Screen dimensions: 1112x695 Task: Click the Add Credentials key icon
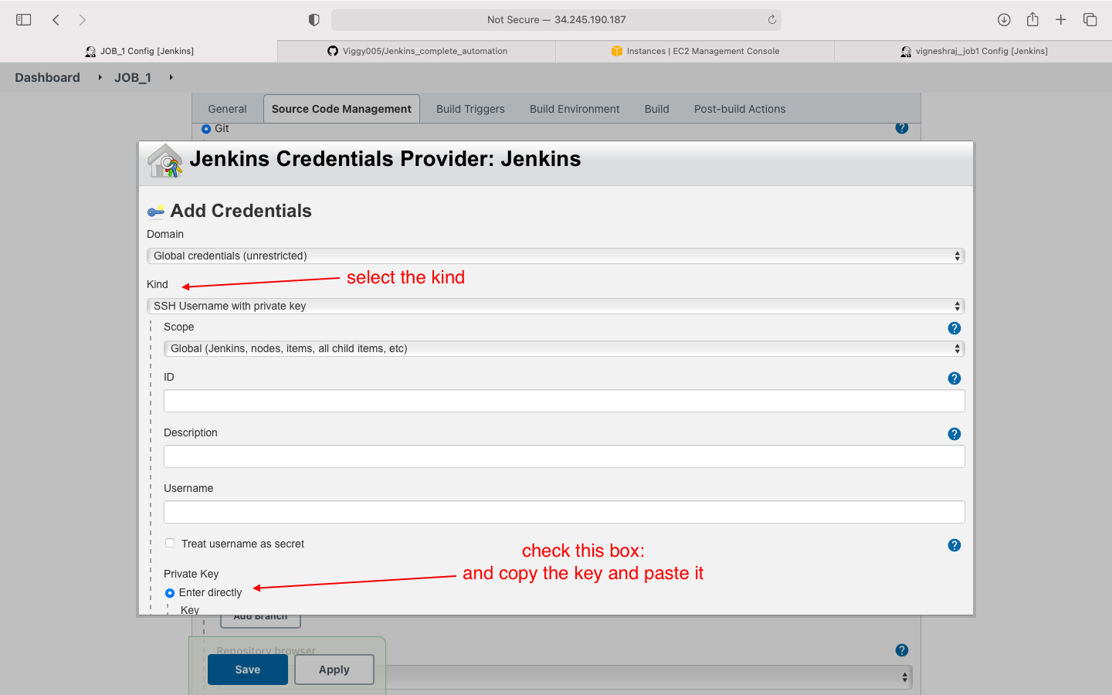point(156,212)
